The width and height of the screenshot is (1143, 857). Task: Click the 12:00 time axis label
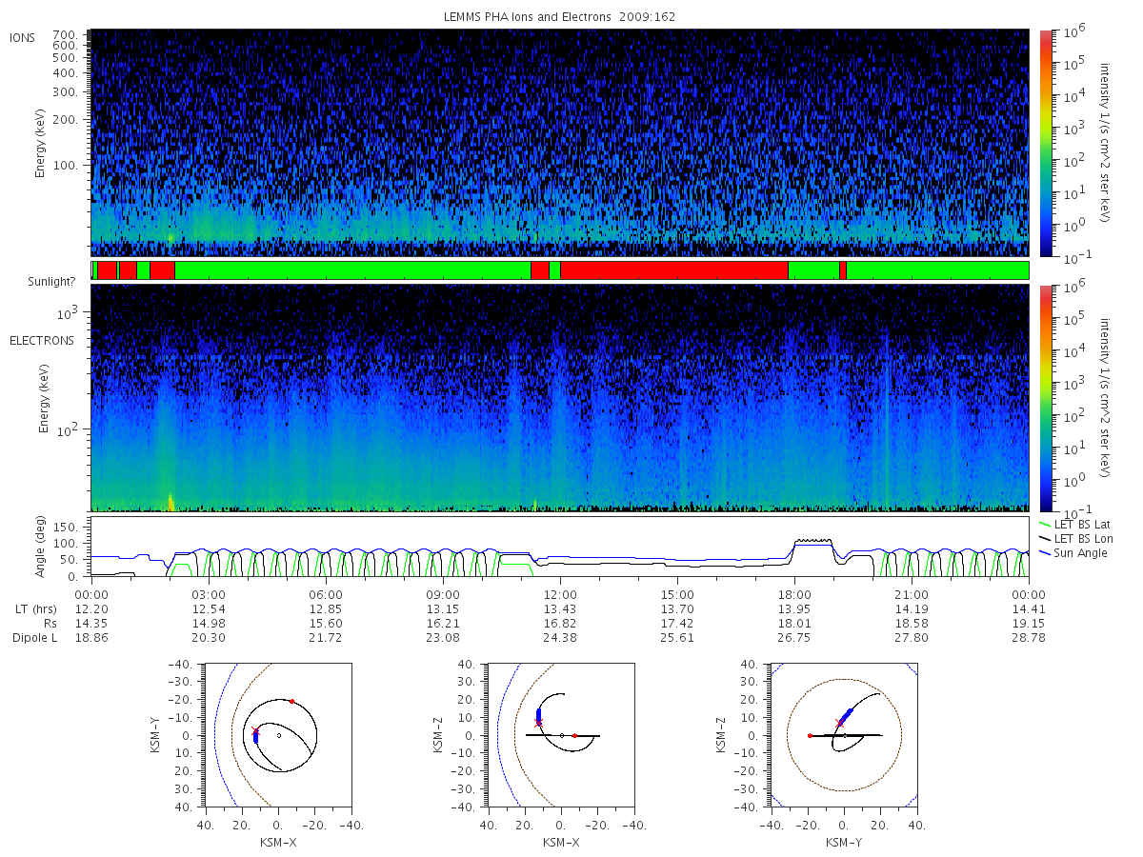[560, 593]
